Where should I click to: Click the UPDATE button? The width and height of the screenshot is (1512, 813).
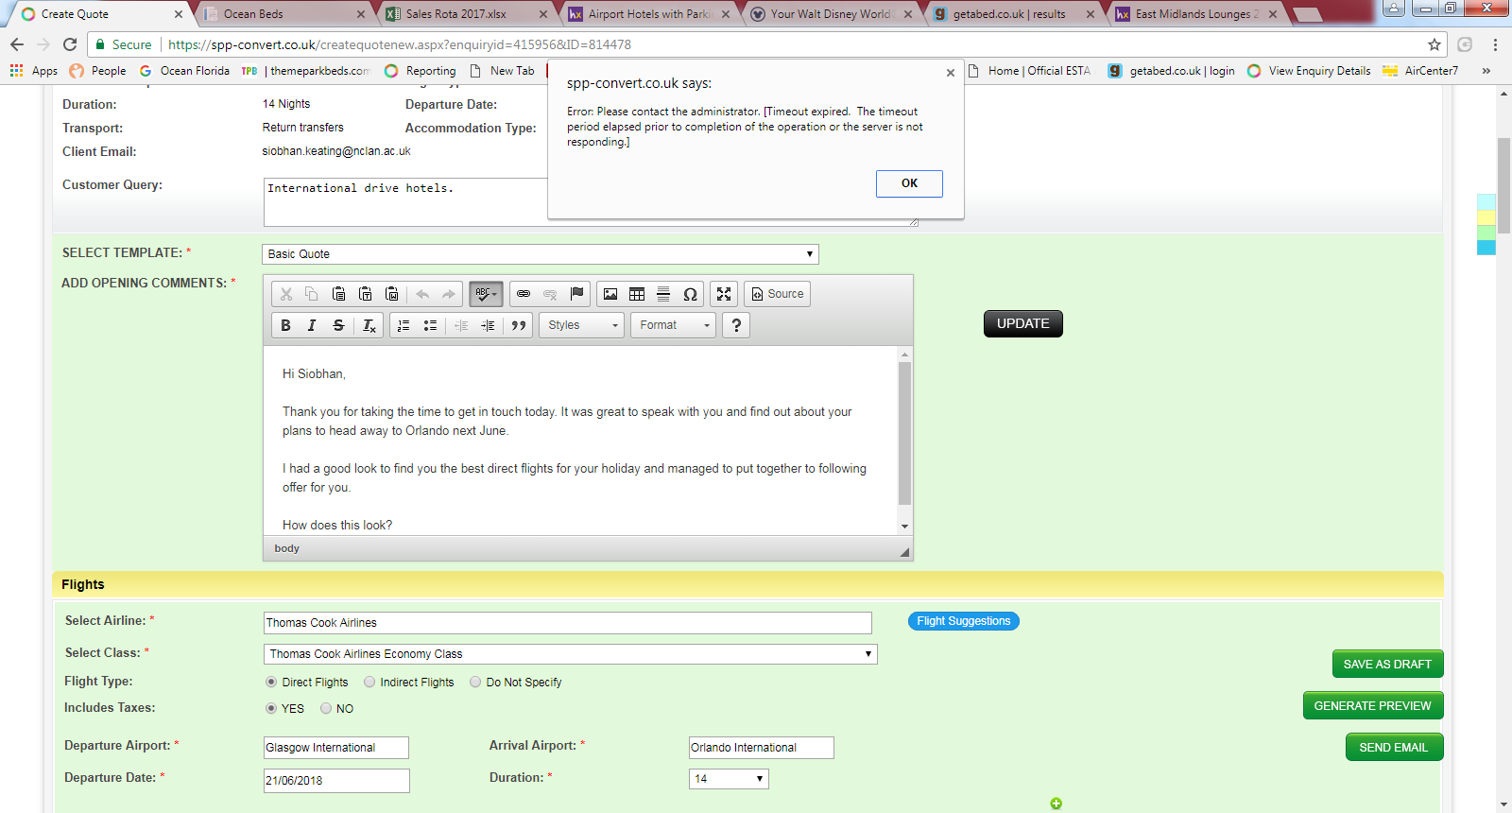coord(1023,323)
